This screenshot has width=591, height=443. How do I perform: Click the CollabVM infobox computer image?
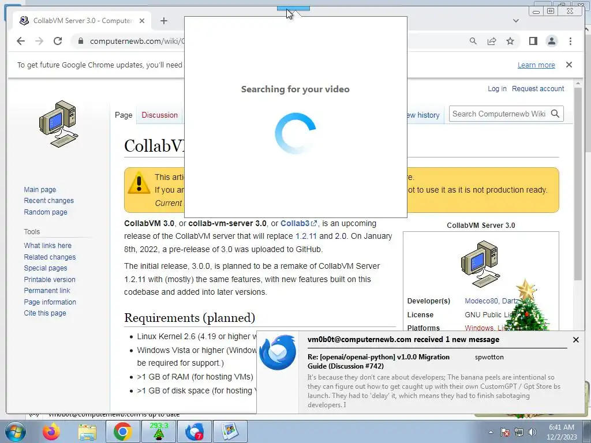coord(481,264)
